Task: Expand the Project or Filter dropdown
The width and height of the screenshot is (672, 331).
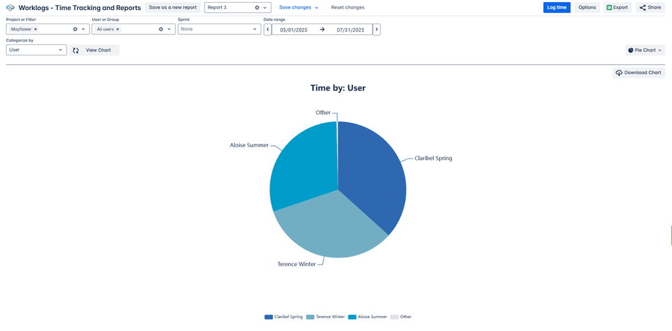Action: (x=83, y=29)
